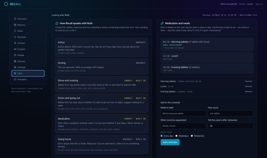
Task: Click the 08:30 Morning tablets dose card
Action: (x=207, y=45)
